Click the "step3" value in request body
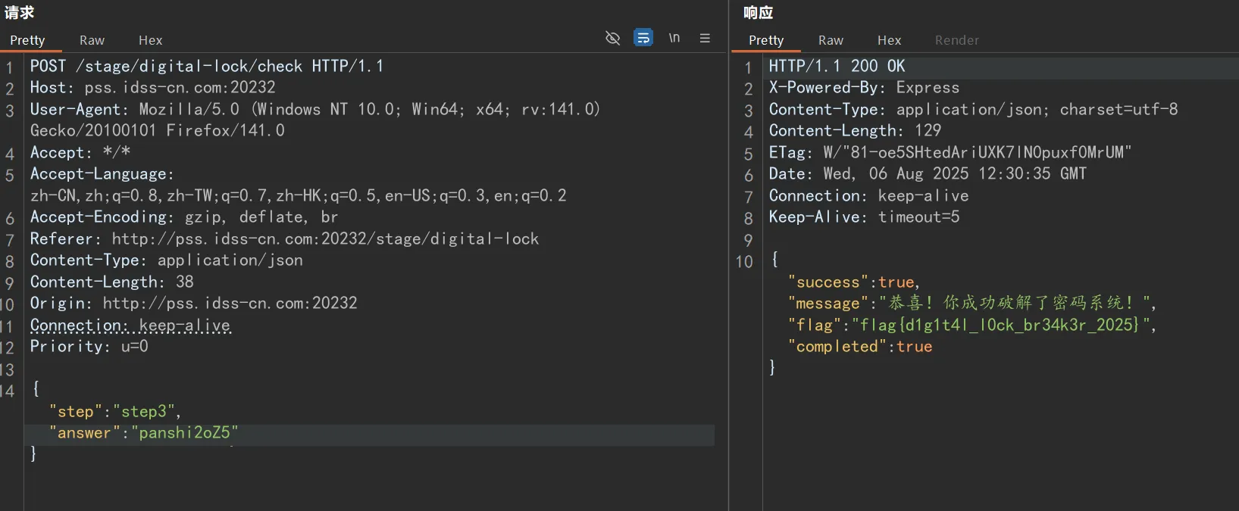The width and height of the screenshot is (1239, 511). point(144,412)
